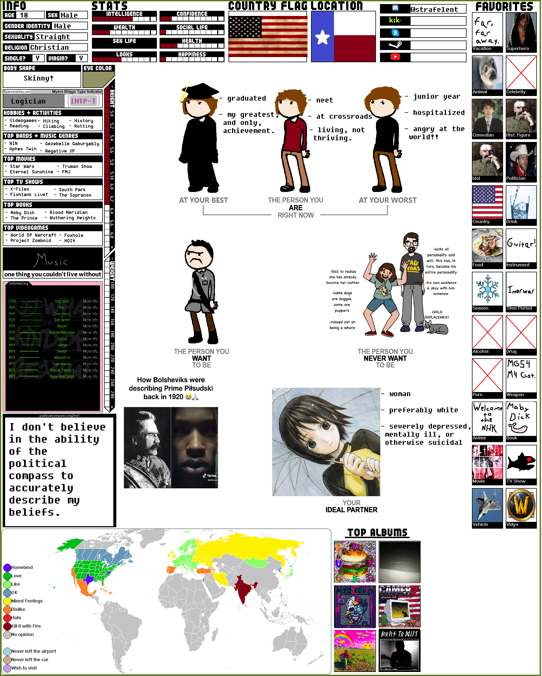Screen dimensions: 542x676
Task: Toggle the Virgin? Y box
Action: click(x=81, y=58)
